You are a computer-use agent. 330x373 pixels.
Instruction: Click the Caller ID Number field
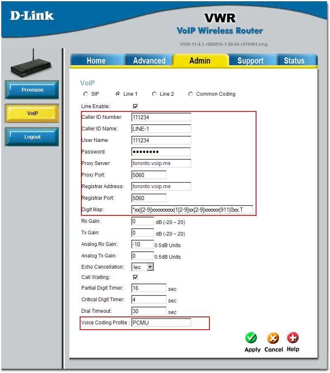click(161, 117)
